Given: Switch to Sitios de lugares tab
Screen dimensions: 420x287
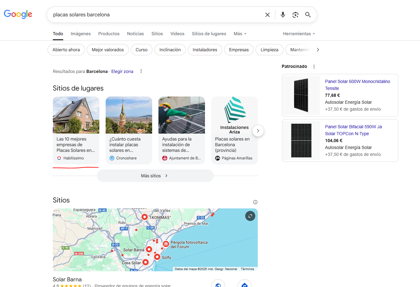Looking at the screenshot, I should coord(209,34).
